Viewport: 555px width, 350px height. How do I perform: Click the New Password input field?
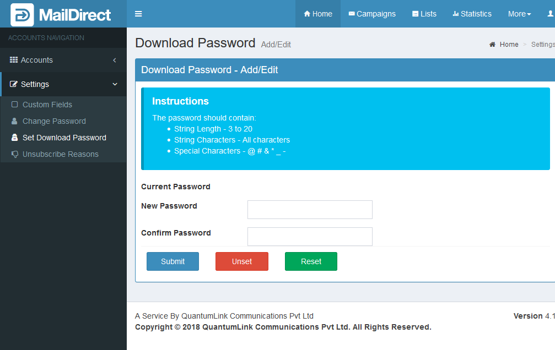click(x=310, y=210)
